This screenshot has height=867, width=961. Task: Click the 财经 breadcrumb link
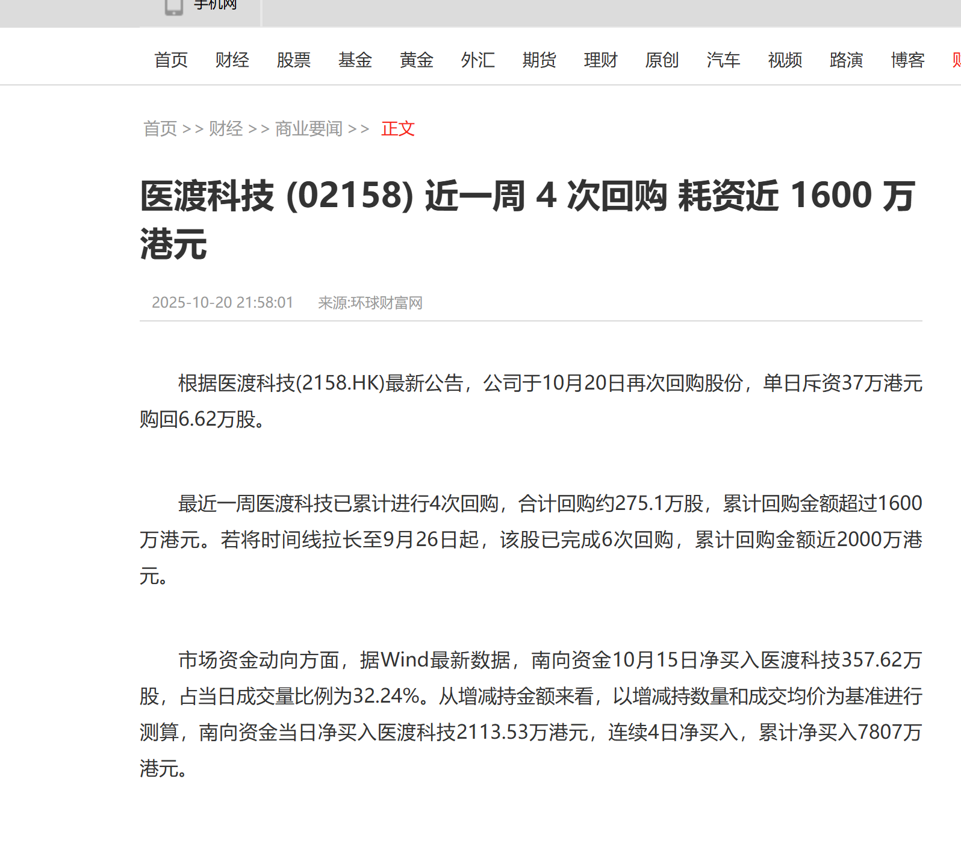click(226, 129)
